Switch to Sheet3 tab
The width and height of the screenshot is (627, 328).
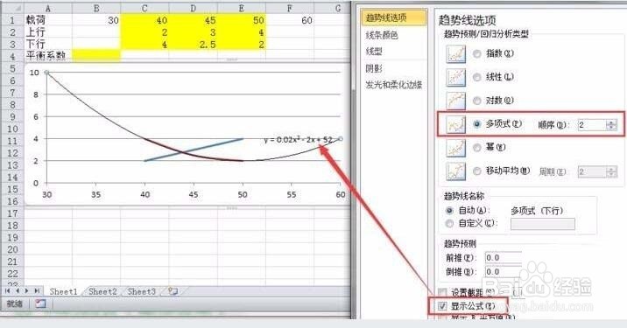pyautogui.click(x=142, y=291)
